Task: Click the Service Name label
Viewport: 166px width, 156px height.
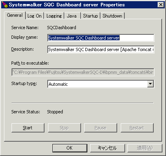Action: click(x=25, y=28)
